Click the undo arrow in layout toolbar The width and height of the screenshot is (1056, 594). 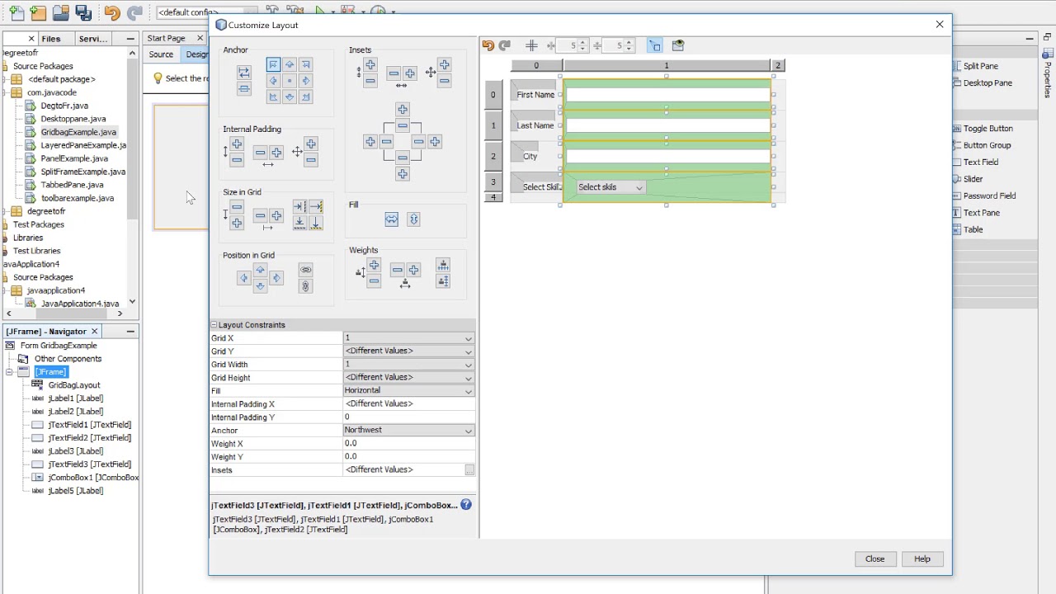point(488,45)
